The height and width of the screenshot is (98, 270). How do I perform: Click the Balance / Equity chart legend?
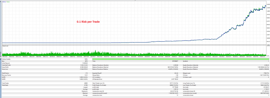tap(6, 2)
